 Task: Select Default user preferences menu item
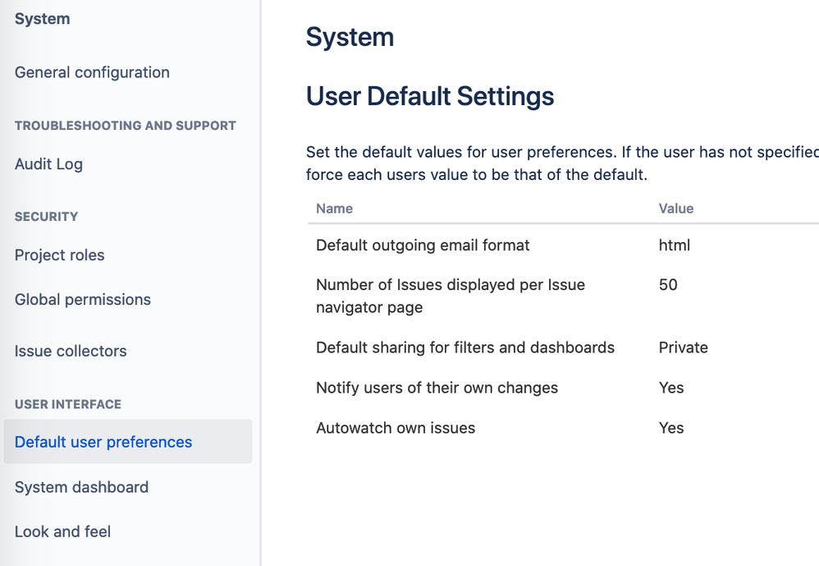[x=103, y=442]
